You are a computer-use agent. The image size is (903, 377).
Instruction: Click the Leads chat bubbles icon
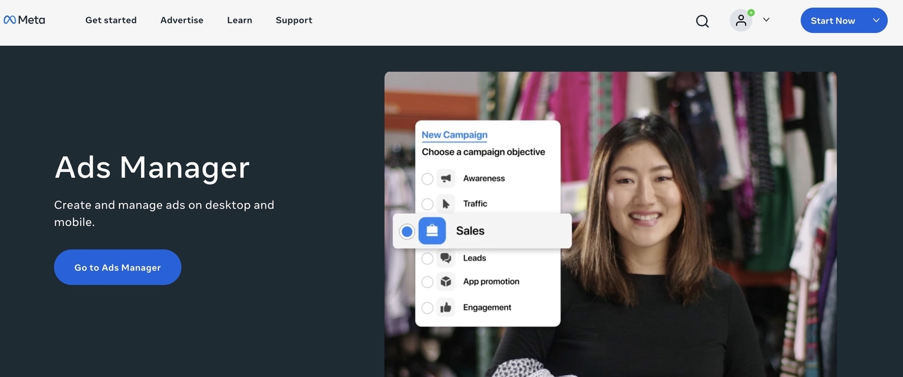click(446, 258)
